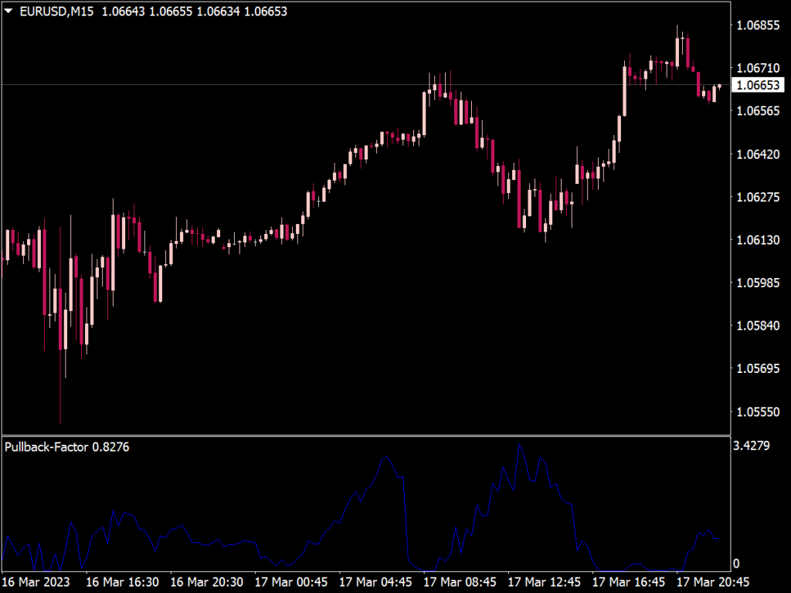791x593 pixels.
Task: Click the 1.05695 price scale label
Action: (x=758, y=368)
